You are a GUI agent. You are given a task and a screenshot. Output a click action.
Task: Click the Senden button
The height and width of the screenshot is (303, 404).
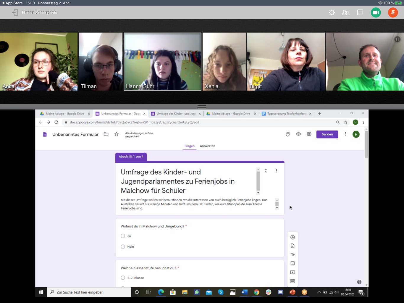click(x=327, y=134)
